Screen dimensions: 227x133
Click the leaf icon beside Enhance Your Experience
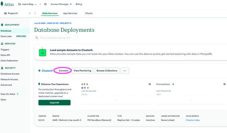[x=39, y=84]
